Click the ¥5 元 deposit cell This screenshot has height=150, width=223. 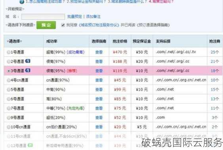click(142, 127)
